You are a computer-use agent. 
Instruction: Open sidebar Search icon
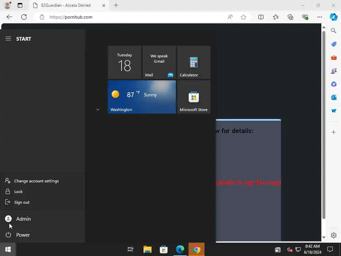point(334,30)
